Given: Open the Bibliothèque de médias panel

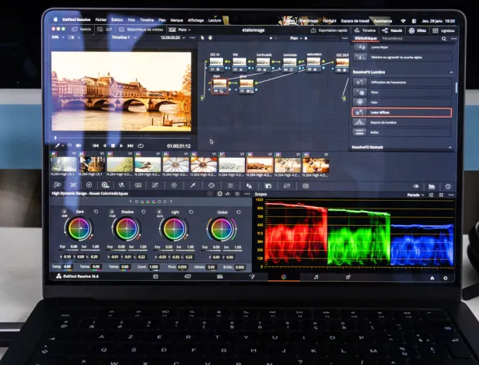Looking at the screenshot, I should [x=141, y=30].
